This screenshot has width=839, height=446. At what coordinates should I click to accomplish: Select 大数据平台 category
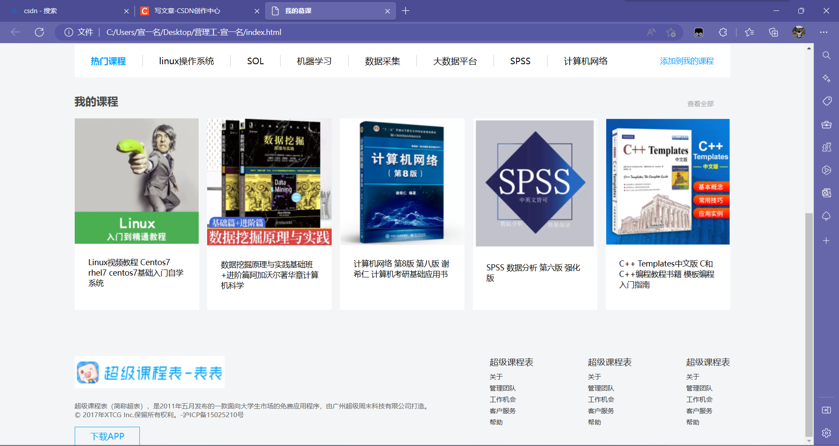pos(455,61)
